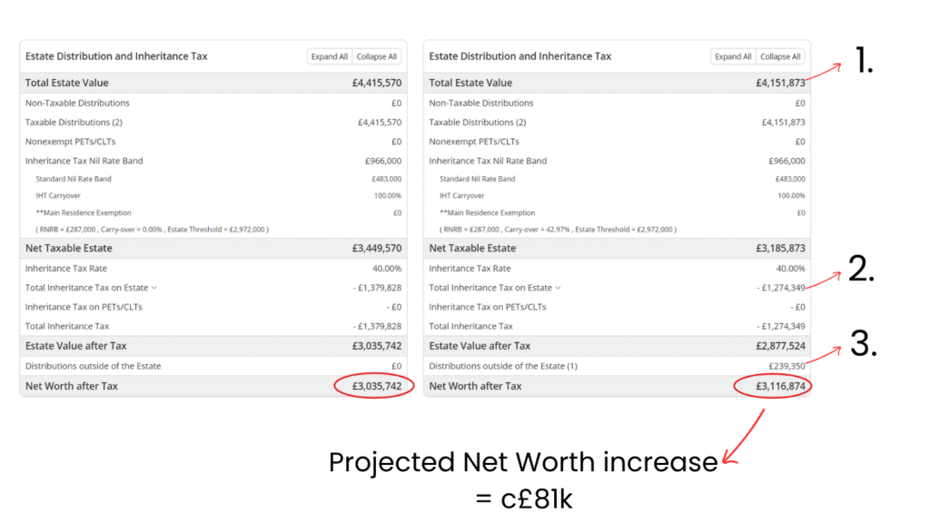
Task: Click Expand All in the left panel
Action: (329, 55)
